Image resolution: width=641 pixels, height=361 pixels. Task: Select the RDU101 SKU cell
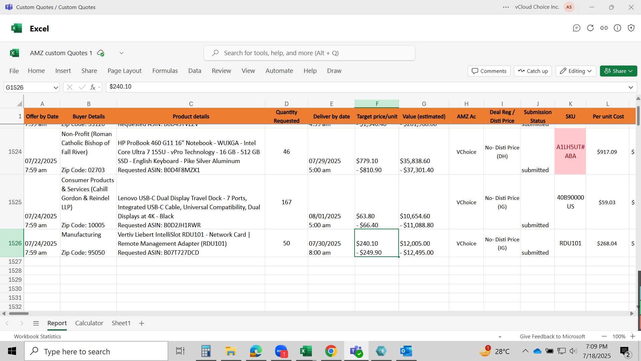pos(570,243)
